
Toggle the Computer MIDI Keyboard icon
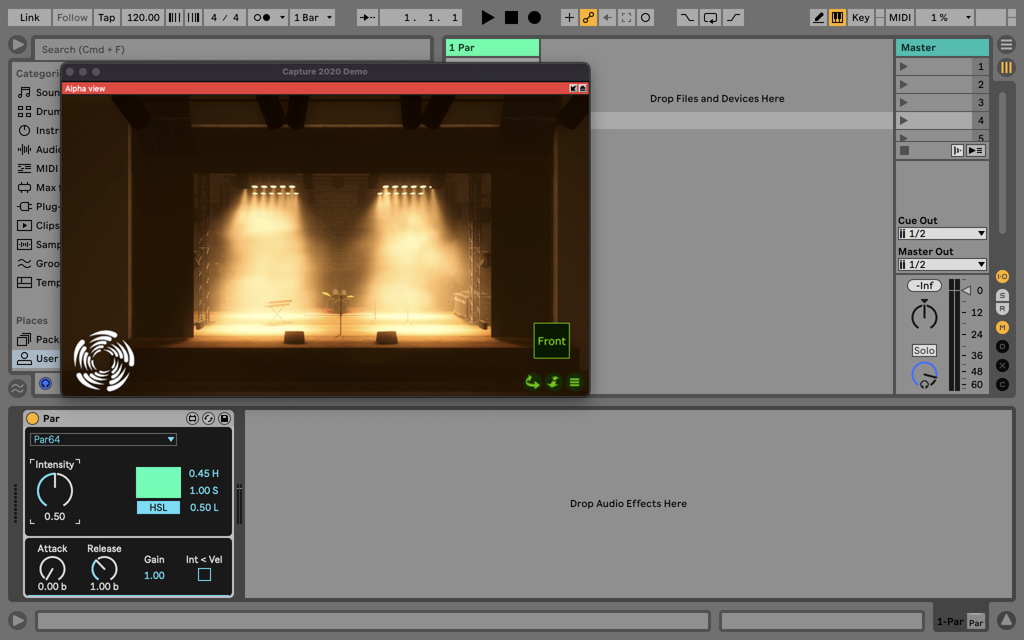(837, 17)
